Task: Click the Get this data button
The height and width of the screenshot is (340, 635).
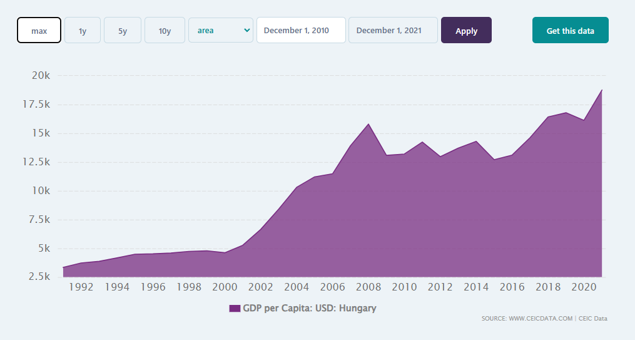Action: (570, 30)
